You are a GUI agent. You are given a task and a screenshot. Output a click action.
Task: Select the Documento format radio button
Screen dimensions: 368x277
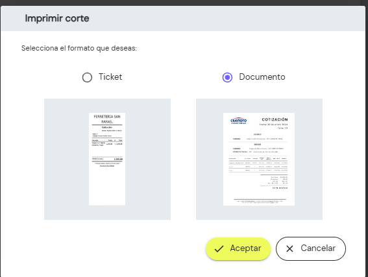(227, 77)
